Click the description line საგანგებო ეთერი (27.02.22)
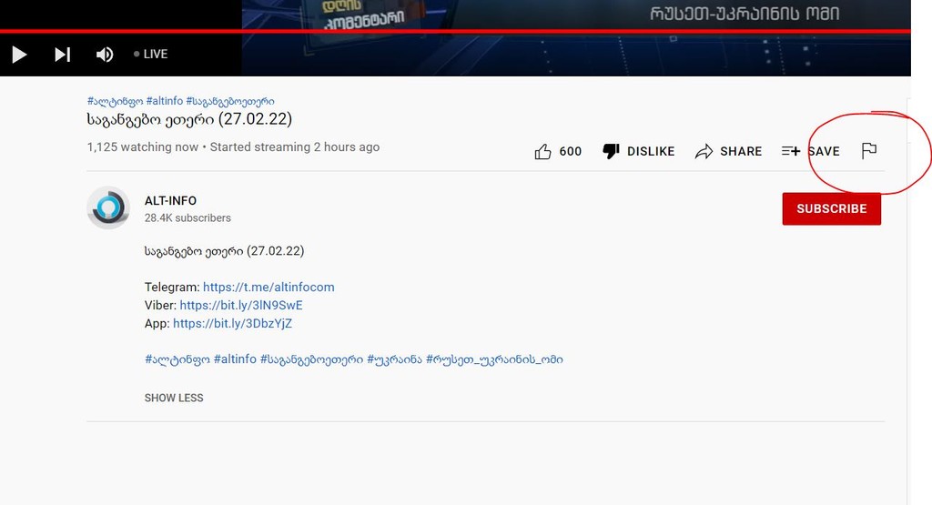The image size is (932, 505). pos(224,251)
